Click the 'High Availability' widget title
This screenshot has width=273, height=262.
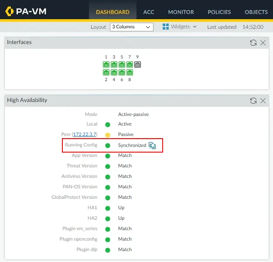27,100
